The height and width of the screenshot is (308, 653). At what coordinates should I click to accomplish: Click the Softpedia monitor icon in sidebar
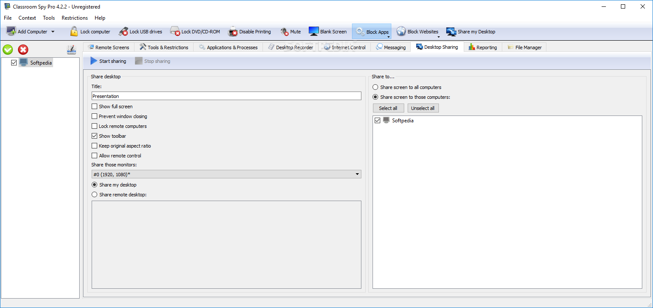24,63
